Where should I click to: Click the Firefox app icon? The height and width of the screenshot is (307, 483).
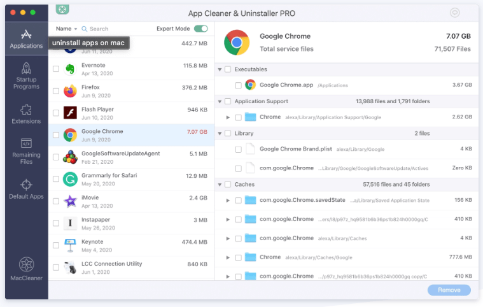coord(70,91)
